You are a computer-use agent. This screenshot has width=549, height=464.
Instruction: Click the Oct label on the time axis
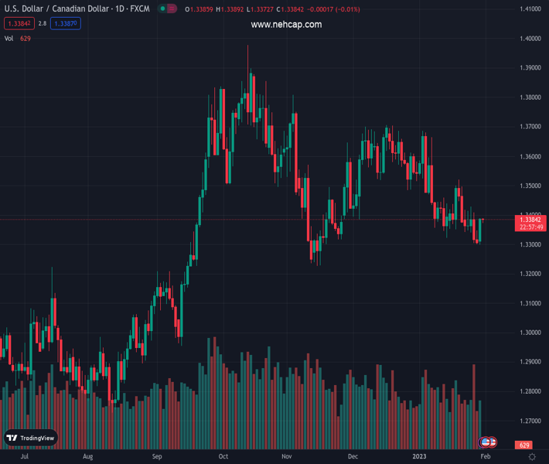click(x=223, y=457)
